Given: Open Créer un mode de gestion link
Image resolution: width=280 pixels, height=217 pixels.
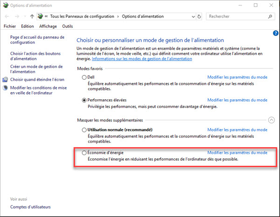Looking at the screenshot, I should tap(36, 69).
